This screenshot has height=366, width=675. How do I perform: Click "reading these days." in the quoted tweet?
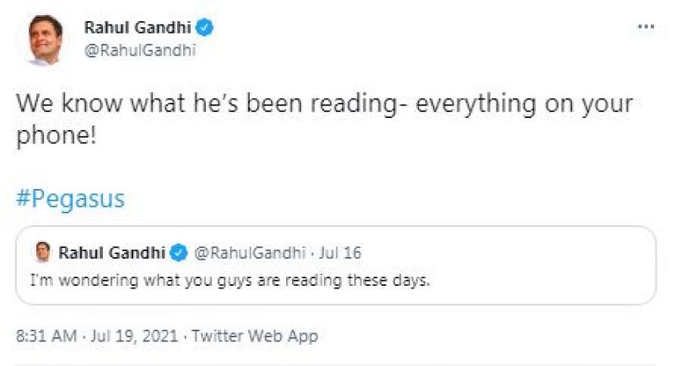[x=370, y=279]
